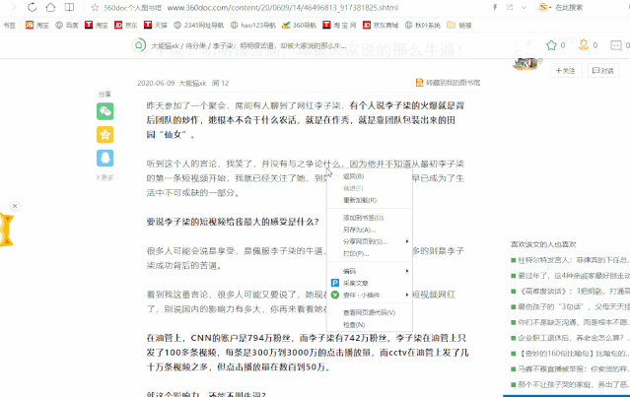Open the 2345网址导航 bookmark

click(x=198, y=25)
